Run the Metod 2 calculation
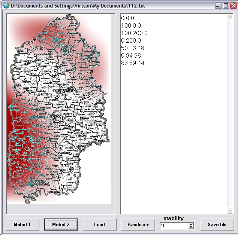The height and width of the screenshot is (235, 238). coord(61,225)
